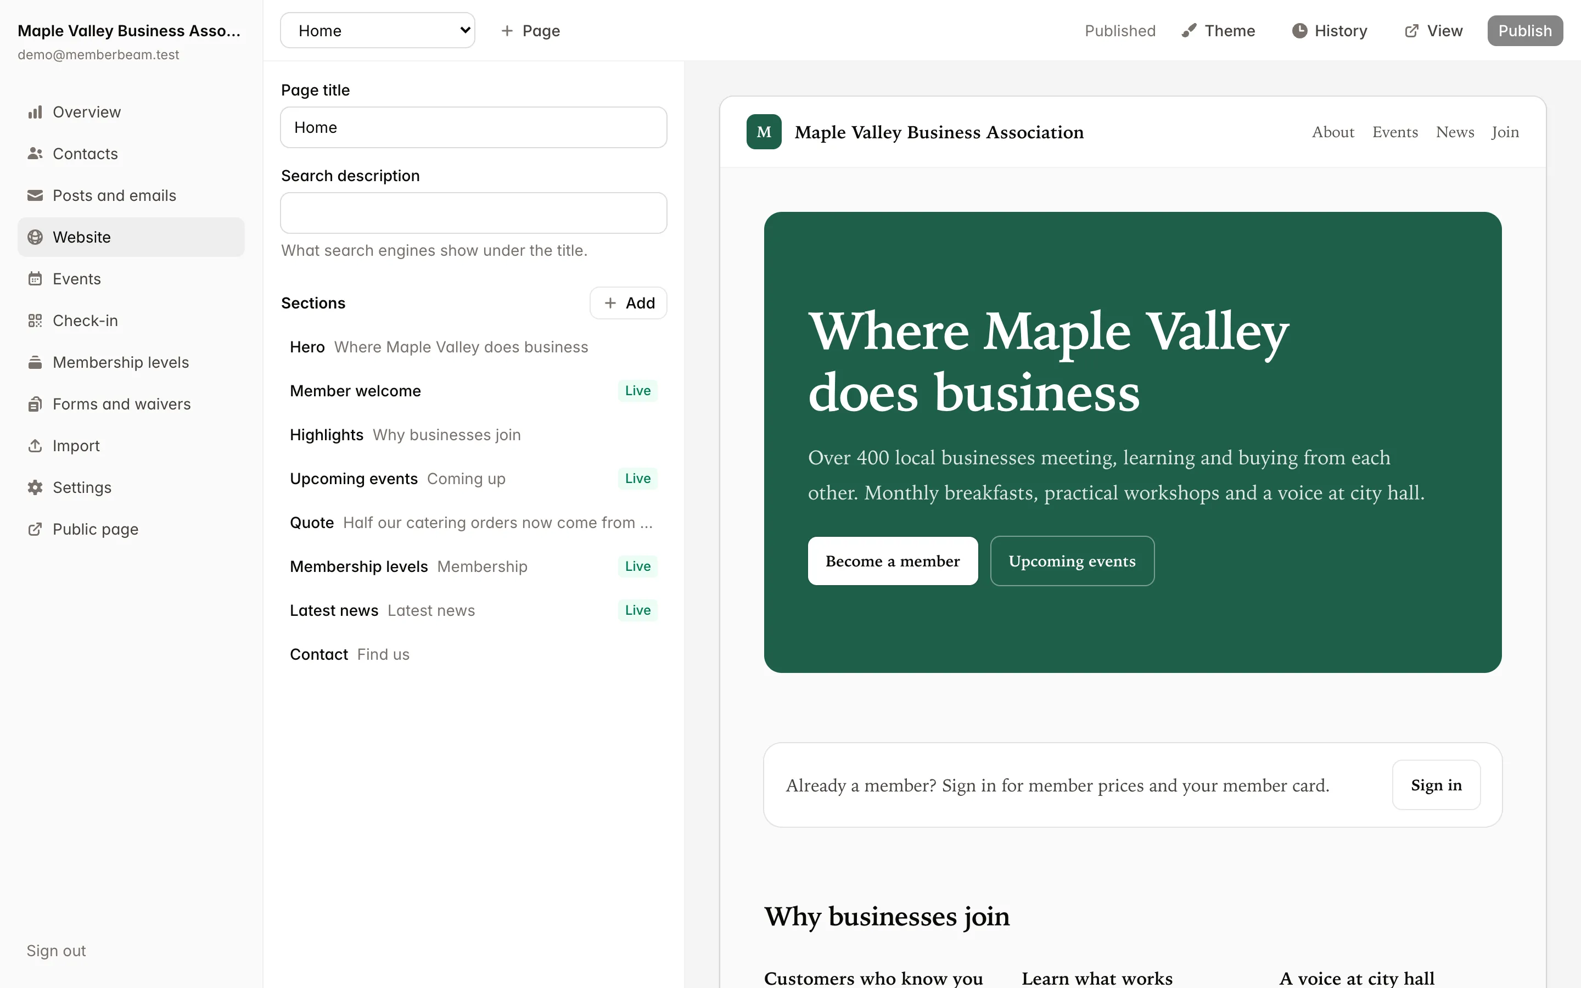The height and width of the screenshot is (988, 1581).
Task: Select the Highlights section row
Action: tap(474, 435)
